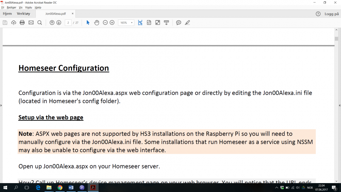Expand the right tools pane
The height and width of the screenshot is (192, 341).
339,105
